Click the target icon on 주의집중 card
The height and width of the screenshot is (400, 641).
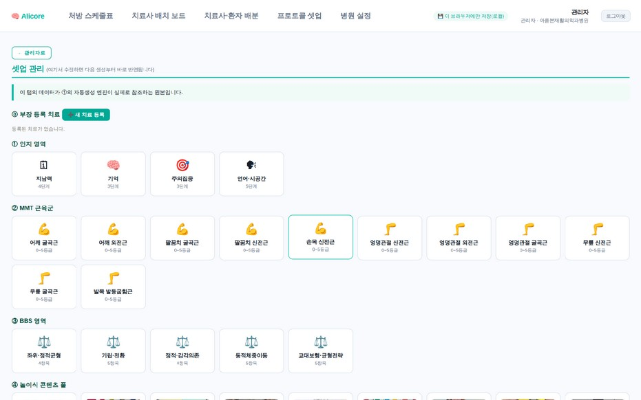coord(182,165)
